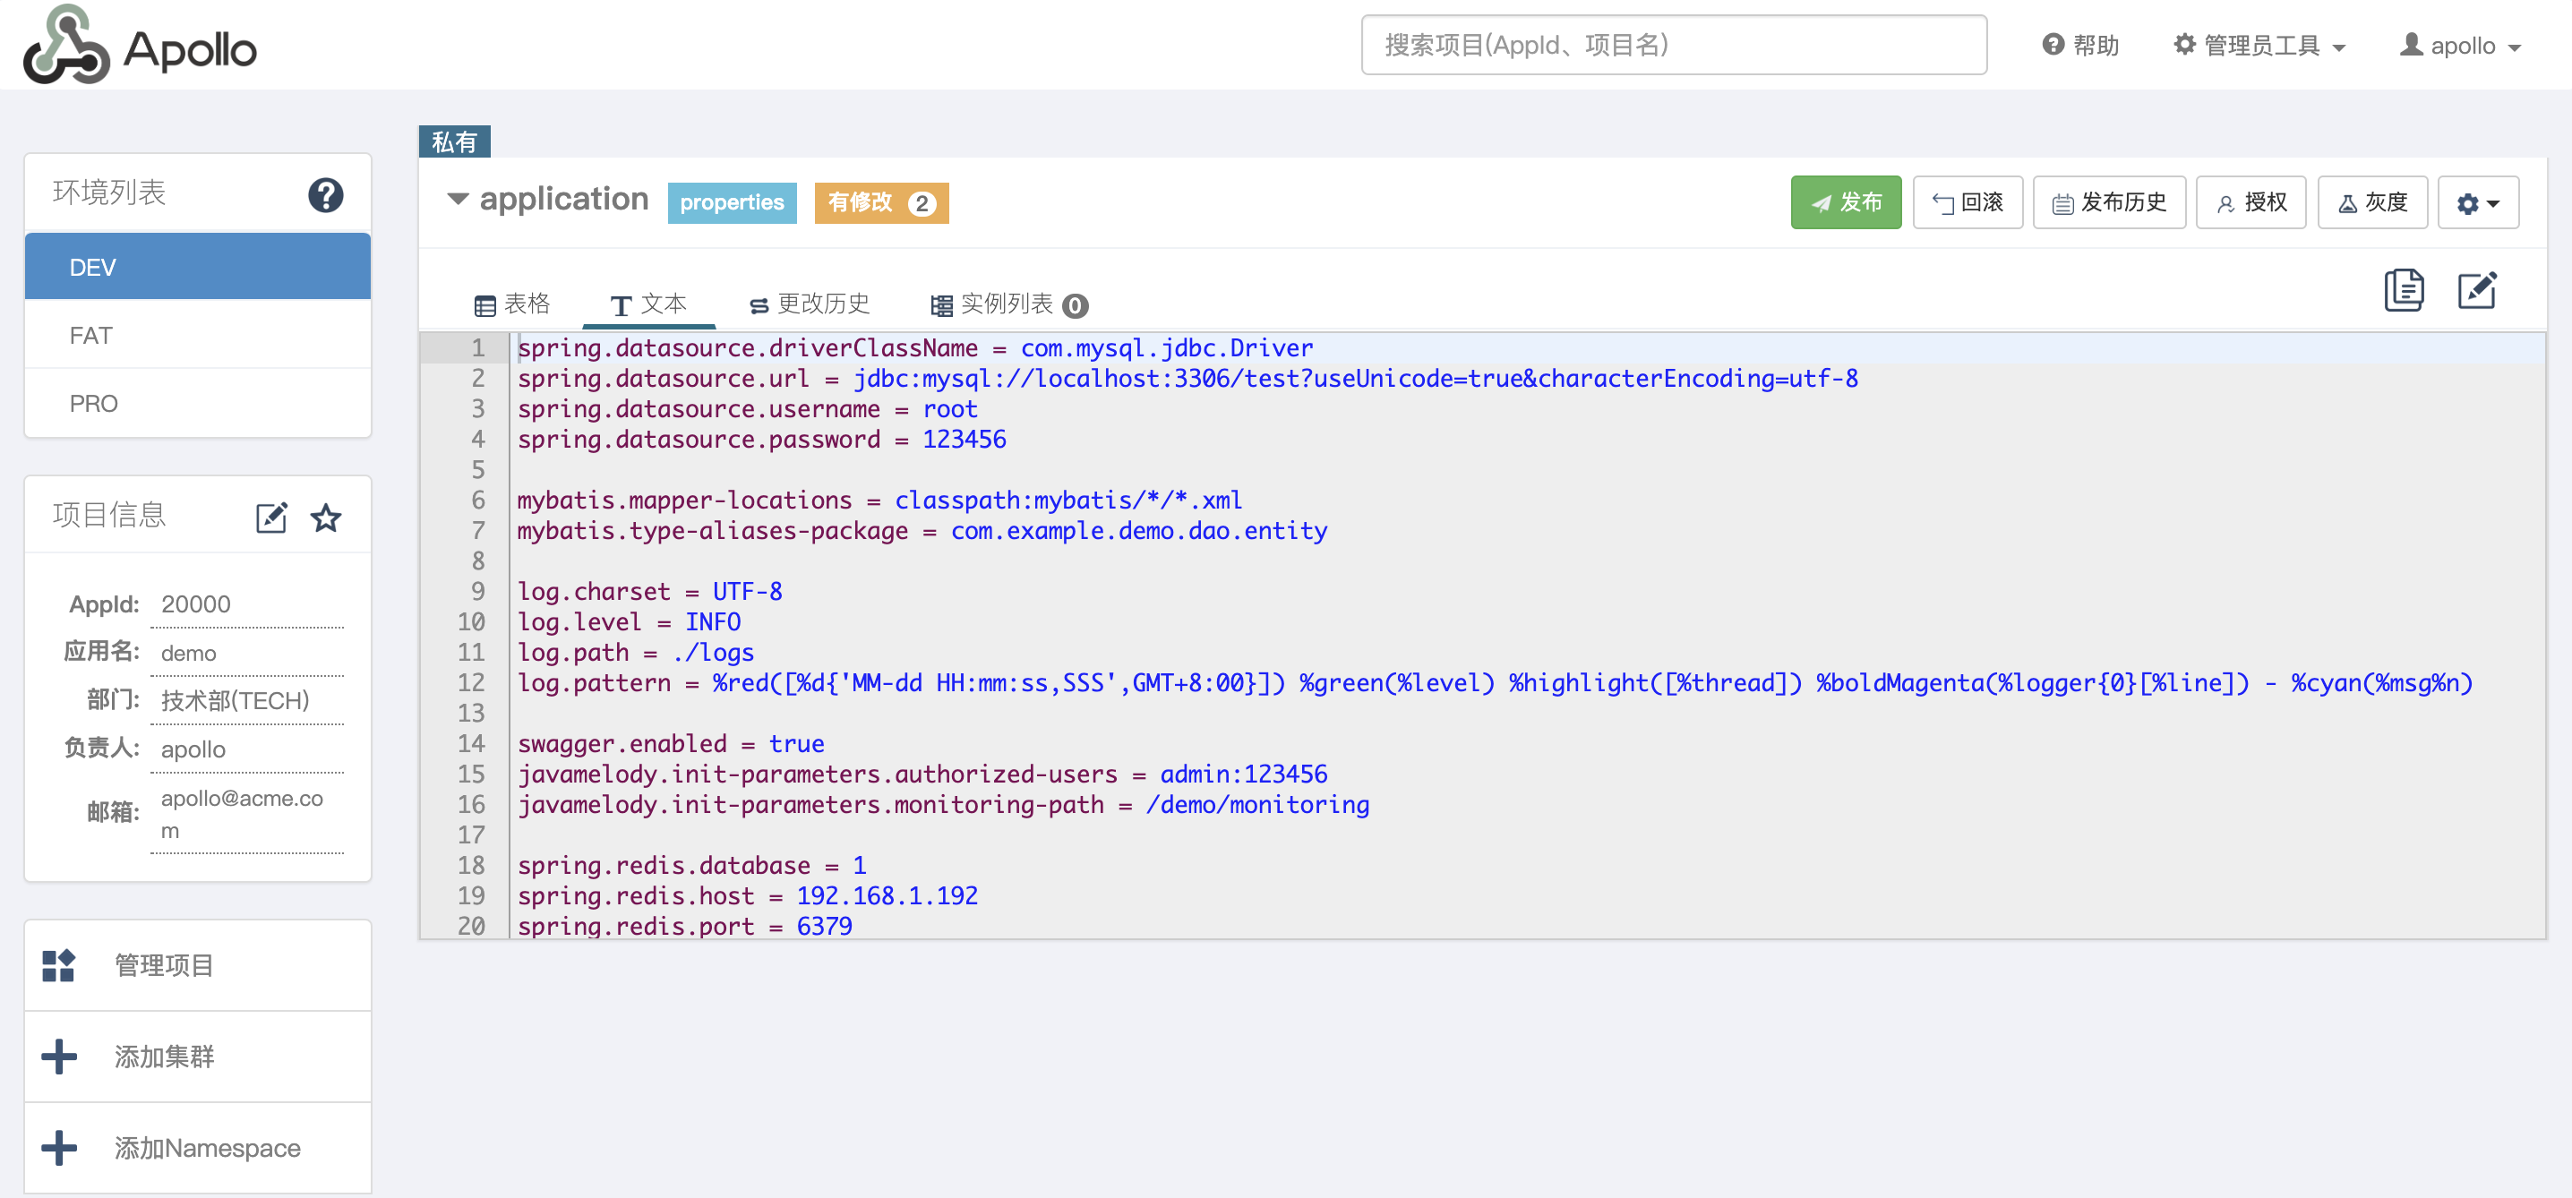
Task: Click the help icon beside 环境列表
Action: pos(324,193)
